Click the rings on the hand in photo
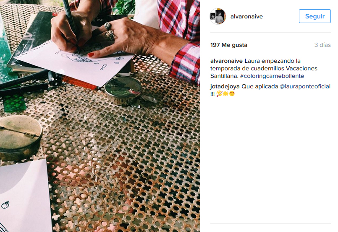This screenshot has height=232, width=338. 109,31
